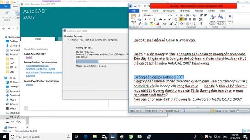Image resolution: width=250 pixels, height=140 pixels.
Task: Switch to the Review tab
Action: (211, 11)
